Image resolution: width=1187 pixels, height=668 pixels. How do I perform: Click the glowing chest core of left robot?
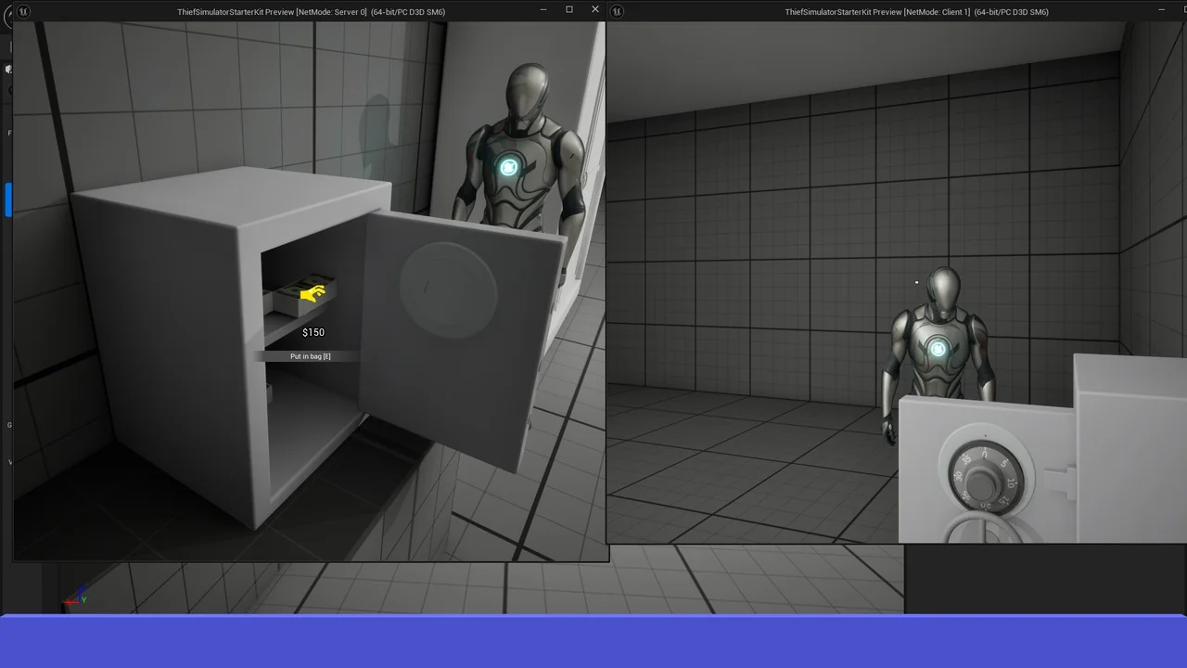(508, 167)
